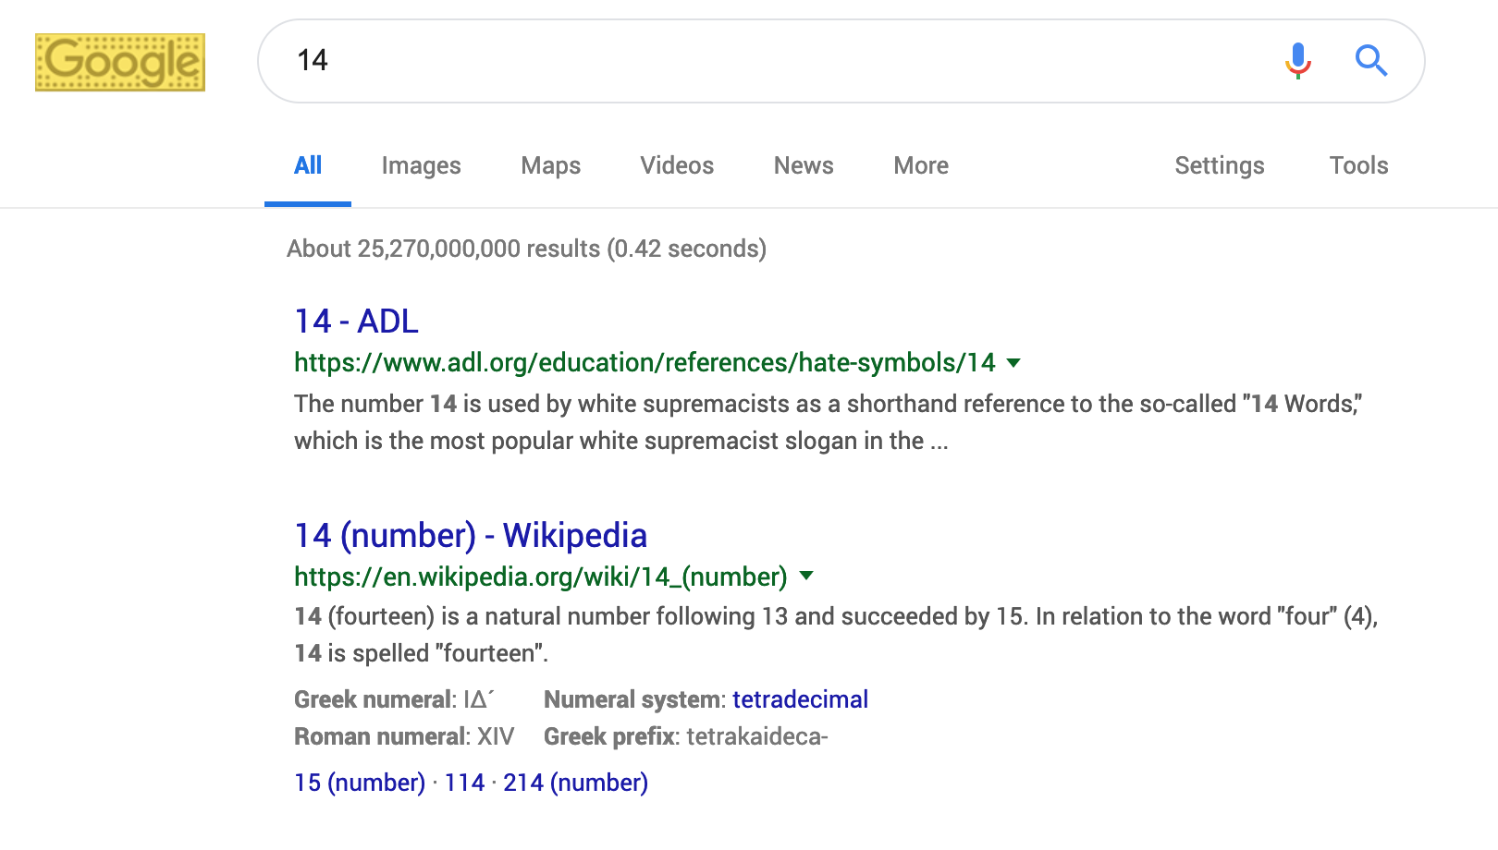Follow the tetradecimal link

pyautogui.click(x=800, y=699)
